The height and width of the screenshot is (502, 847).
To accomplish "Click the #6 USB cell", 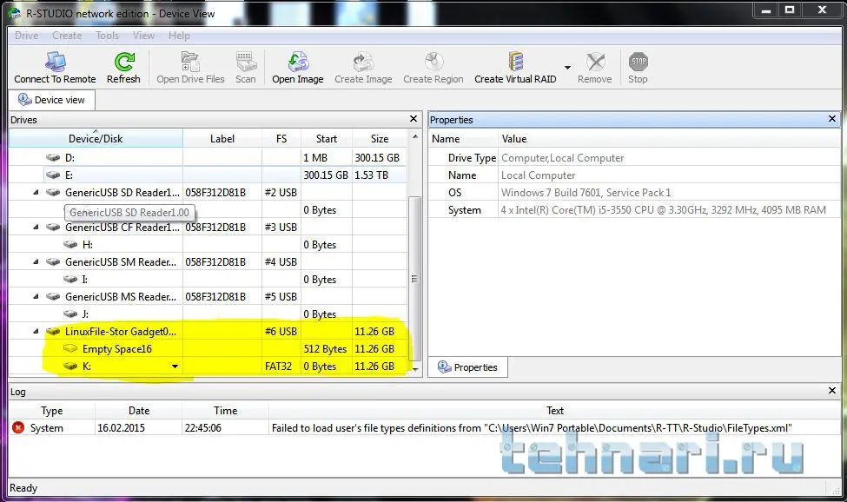I will pos(281,332).
